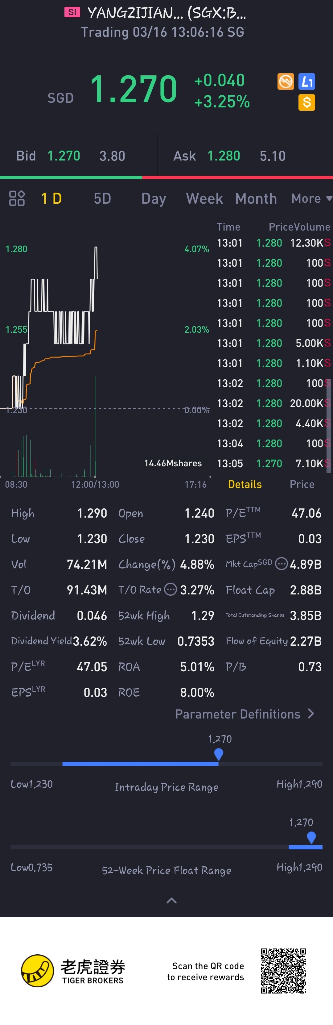Tap the blue L1 quote level icon
The image size is (333, 1025).
point(306,81)
